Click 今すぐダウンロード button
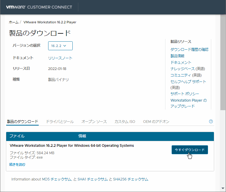This screenshot has width=226, height=192. [x=190, y=150]
